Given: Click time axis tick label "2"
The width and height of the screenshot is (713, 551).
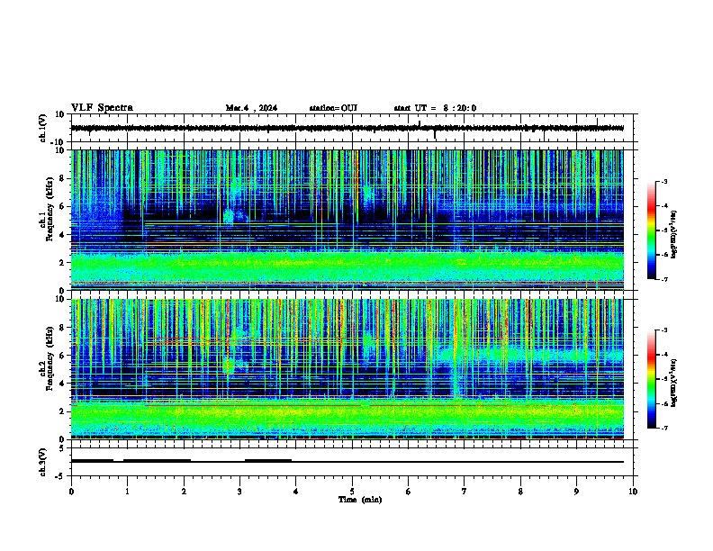Looking at the screenshot, I should [184, 492].
